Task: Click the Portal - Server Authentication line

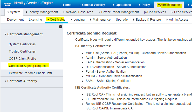Action: tap(106, 71)
